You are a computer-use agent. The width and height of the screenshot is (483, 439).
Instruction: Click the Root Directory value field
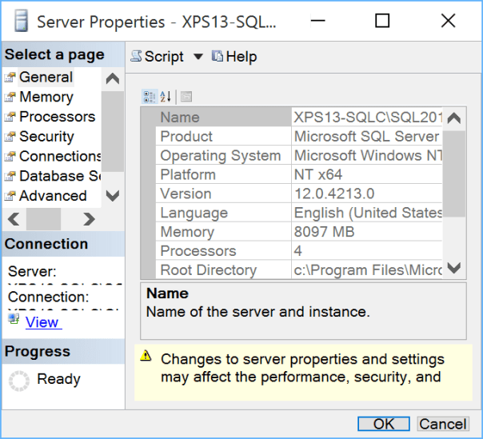point(366,270)
